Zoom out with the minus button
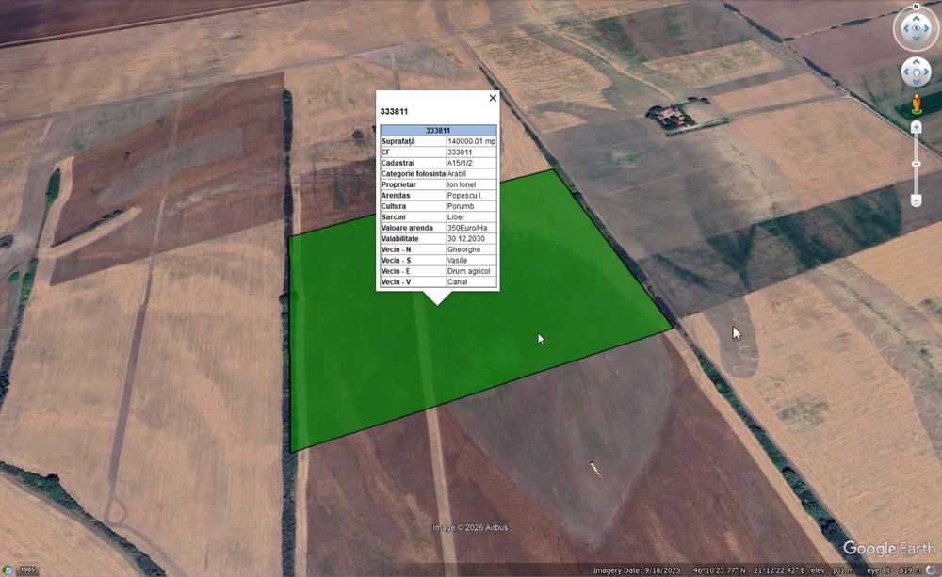 coord(917,200)
